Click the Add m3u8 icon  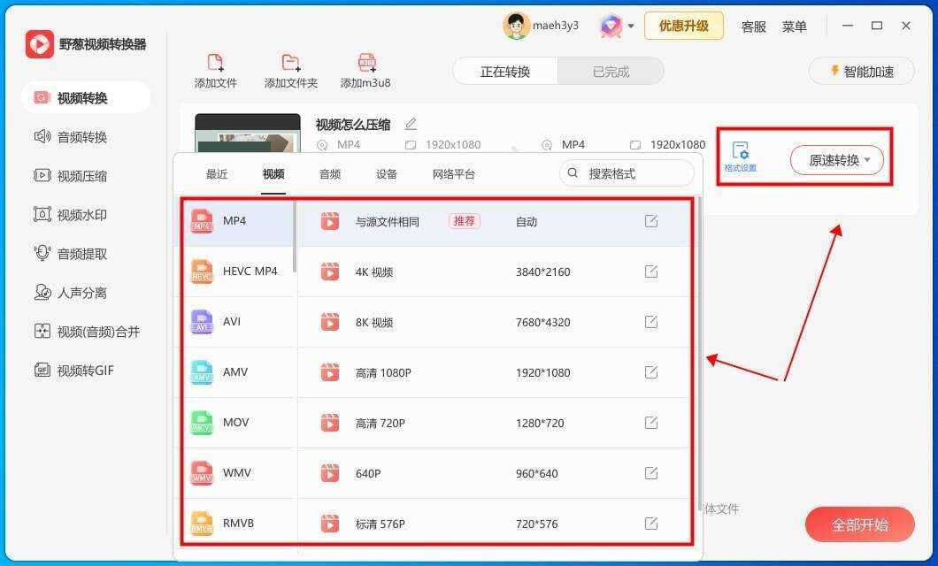coord(366,62)
